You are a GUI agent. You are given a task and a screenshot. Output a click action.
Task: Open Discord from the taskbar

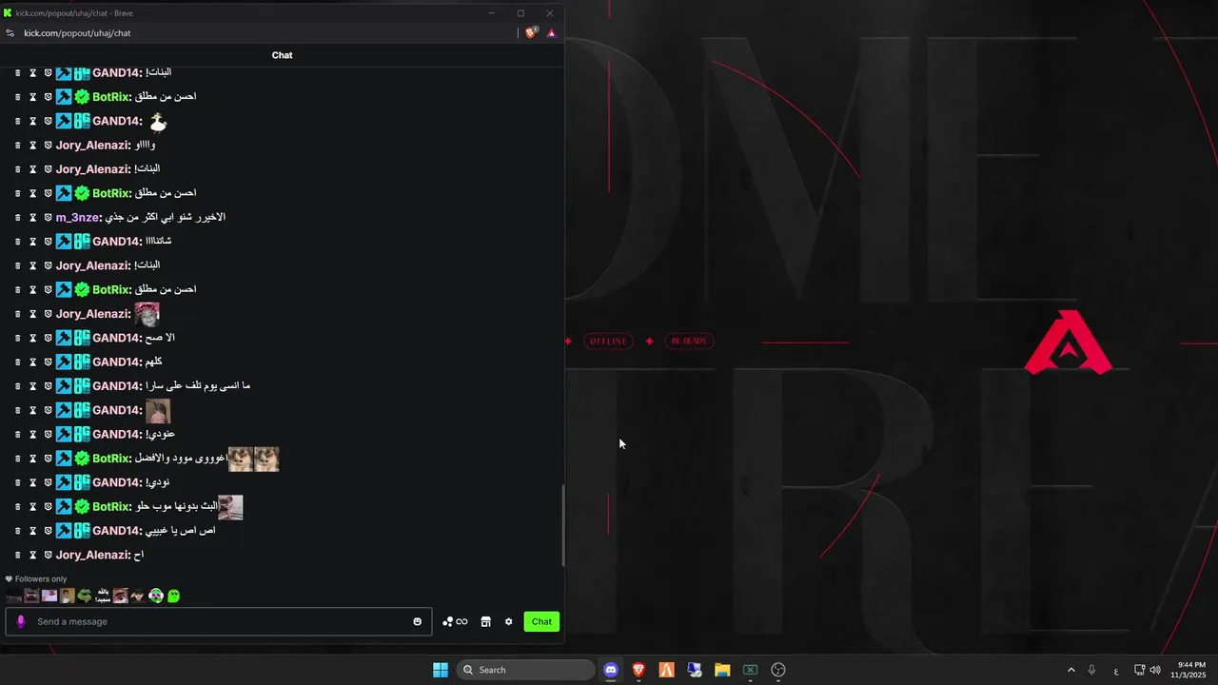611,670
